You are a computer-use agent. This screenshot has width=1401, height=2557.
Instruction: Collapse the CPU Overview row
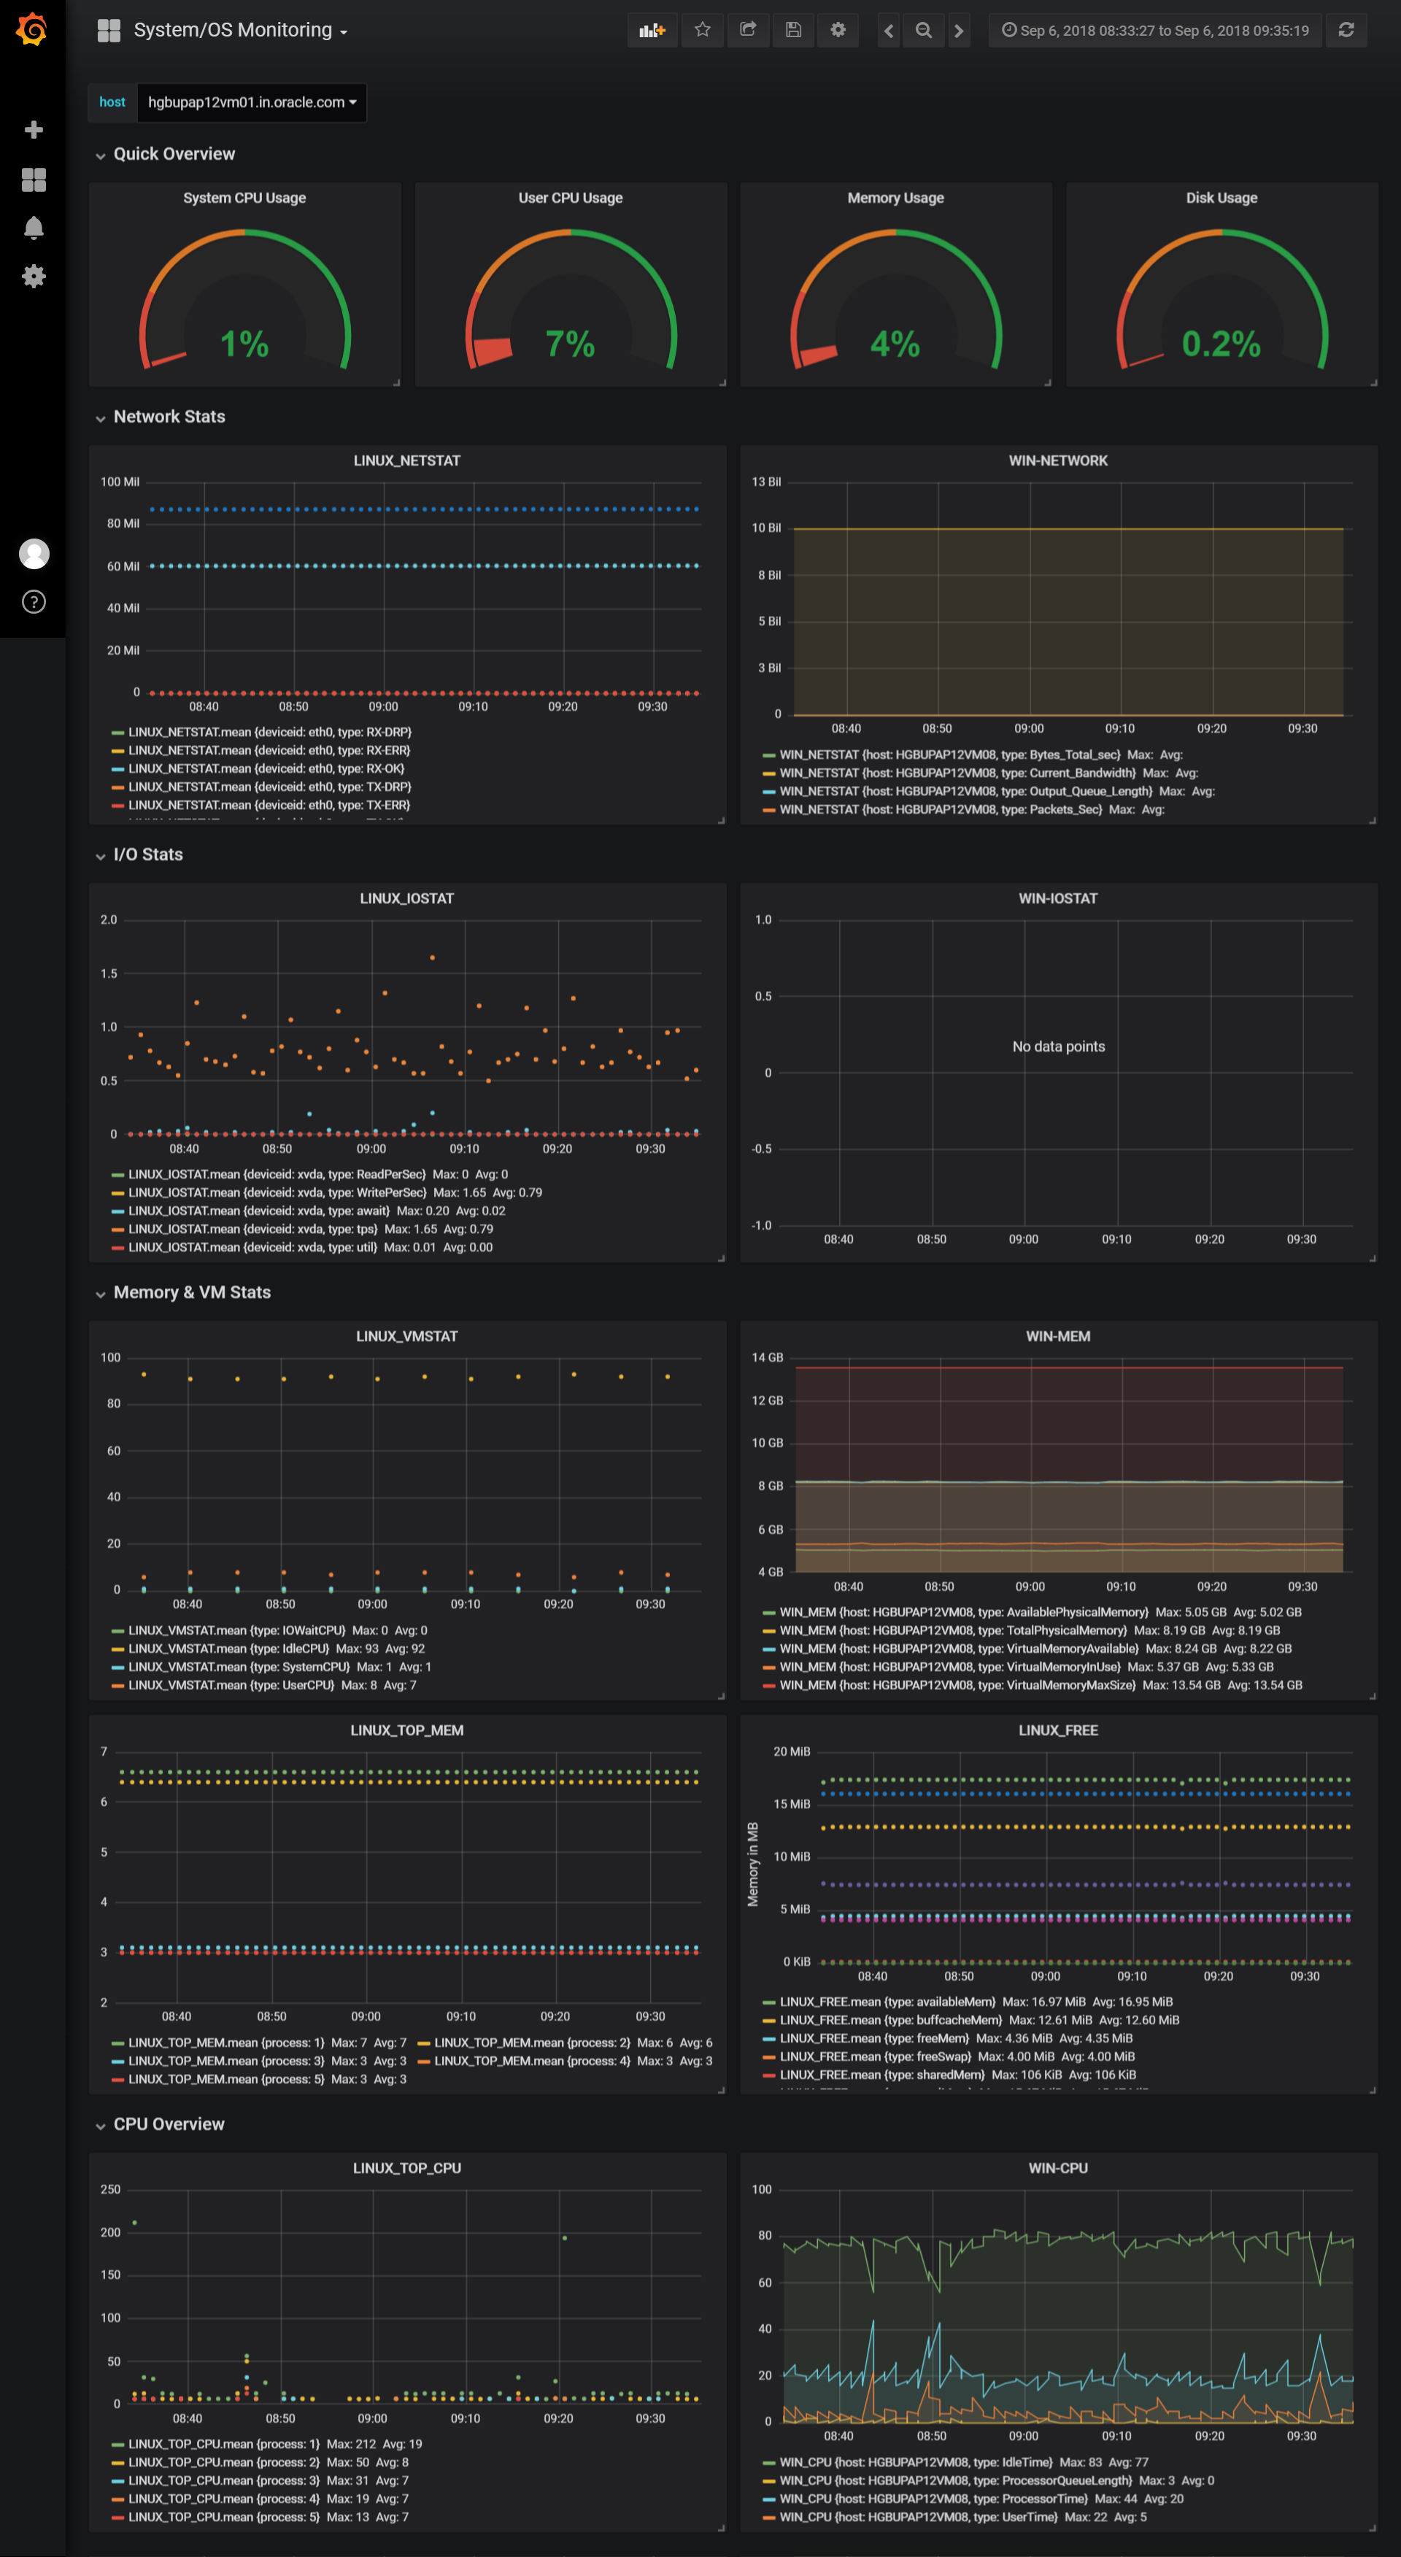[x=169, y=2124]
